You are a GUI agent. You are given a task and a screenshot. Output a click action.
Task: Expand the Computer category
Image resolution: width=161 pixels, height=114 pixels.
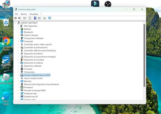click(18, 41)
